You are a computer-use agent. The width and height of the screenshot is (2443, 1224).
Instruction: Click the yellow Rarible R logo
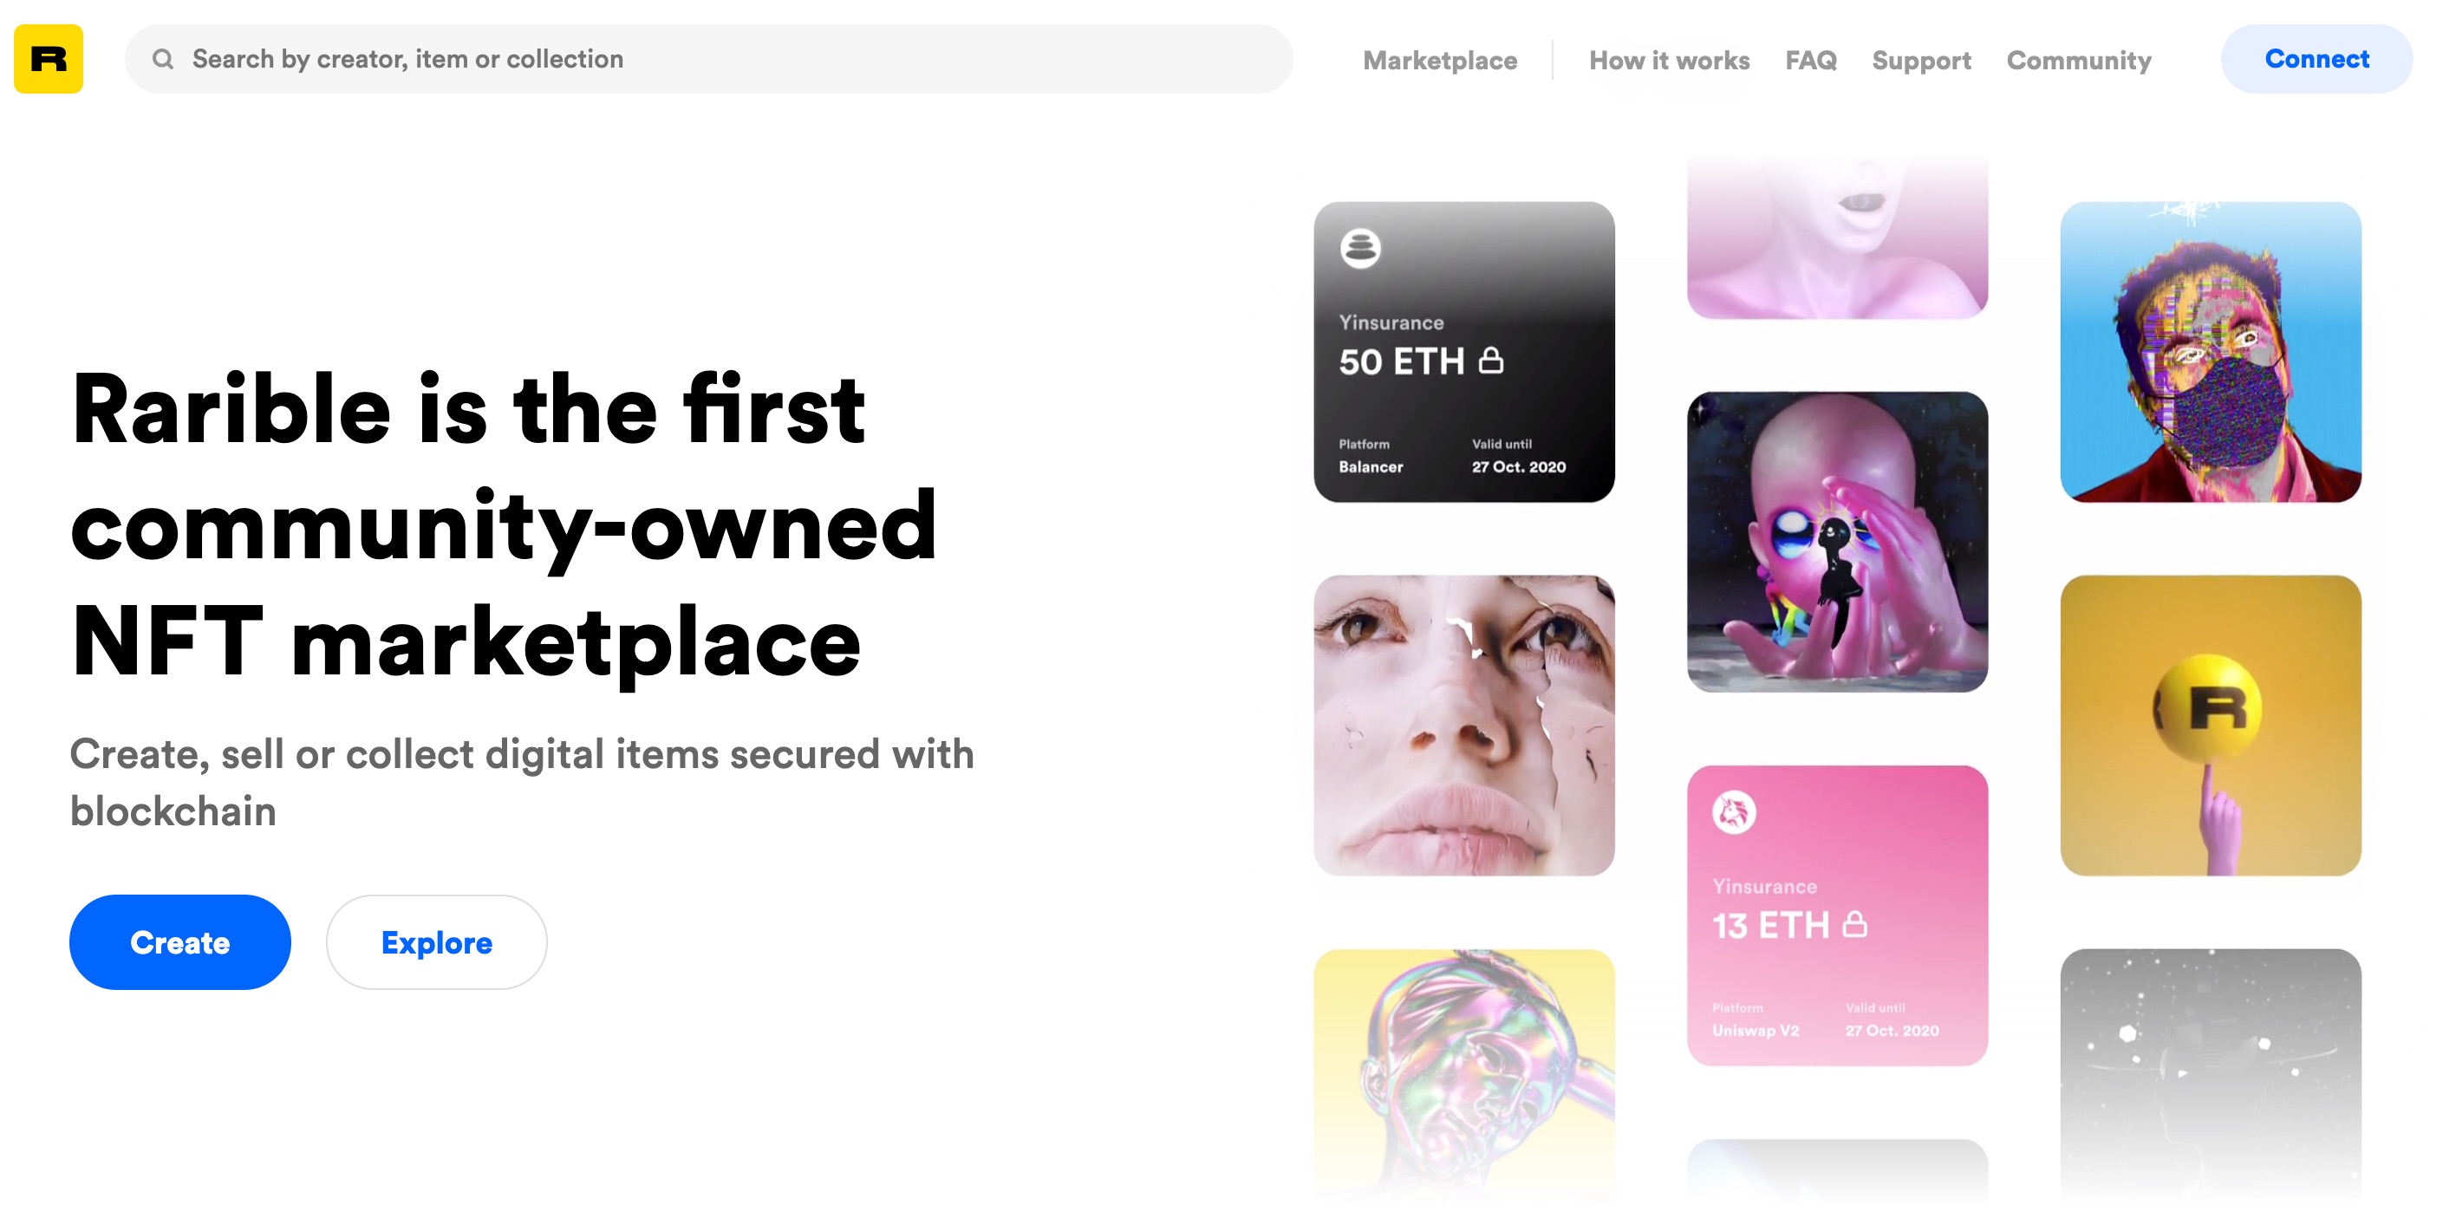point(49,59)
